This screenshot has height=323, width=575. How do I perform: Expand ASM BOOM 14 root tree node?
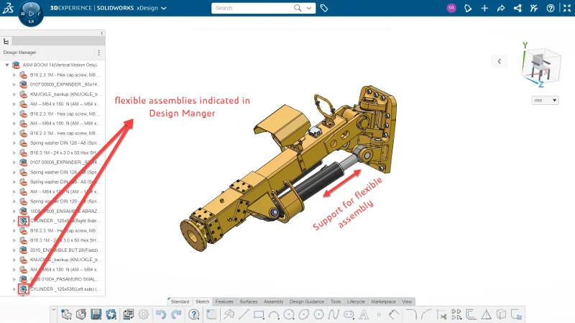tap(6, 64)
